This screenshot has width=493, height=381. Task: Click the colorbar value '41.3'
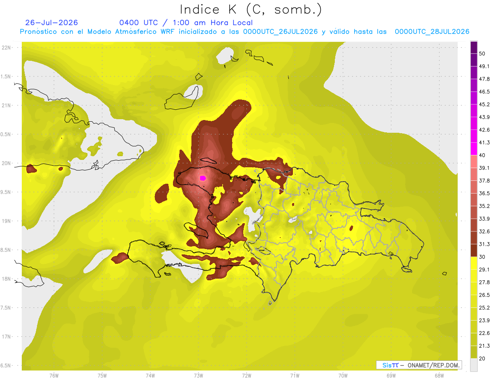[485, 143]
